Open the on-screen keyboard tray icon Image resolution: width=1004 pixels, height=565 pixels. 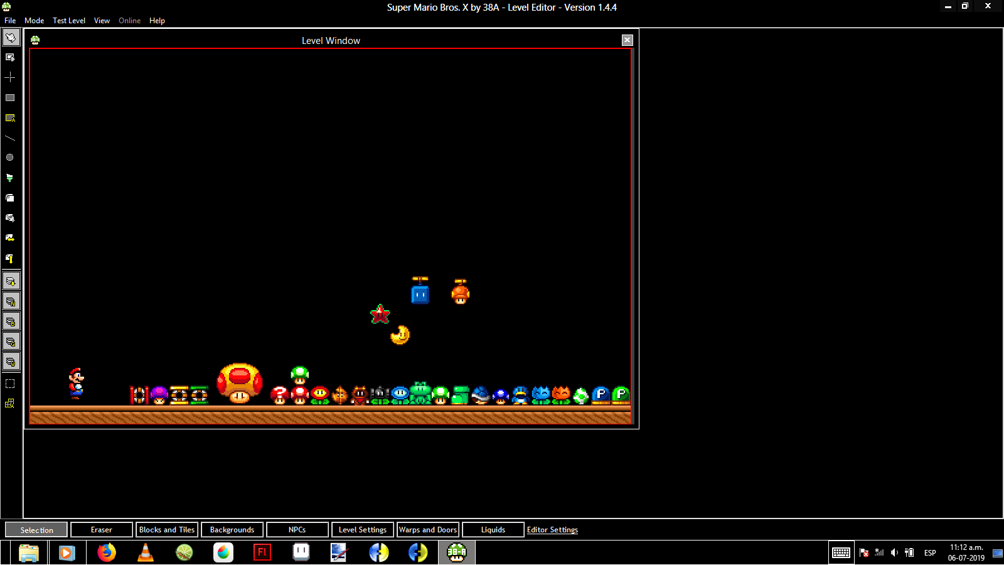click(x=841, y=552)
